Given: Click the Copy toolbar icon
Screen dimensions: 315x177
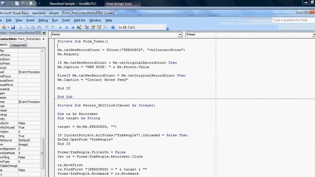Looking at the screenshot, I should (x=27, y=28).
